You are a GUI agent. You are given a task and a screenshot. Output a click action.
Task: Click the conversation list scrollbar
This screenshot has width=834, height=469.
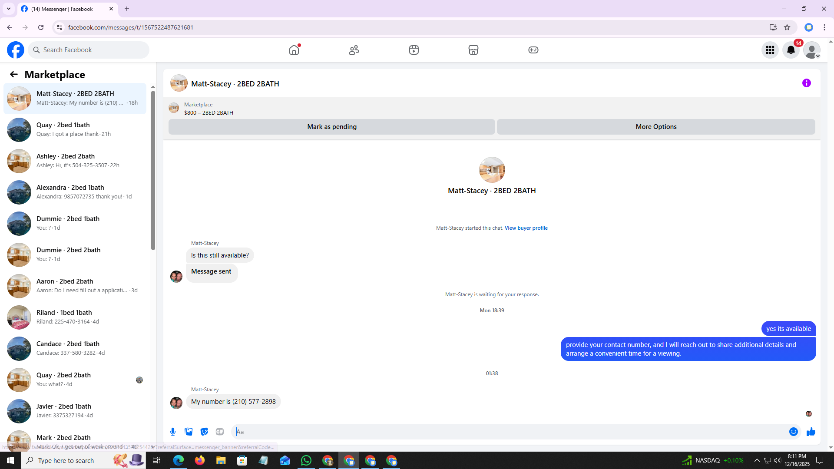(153, 169)
